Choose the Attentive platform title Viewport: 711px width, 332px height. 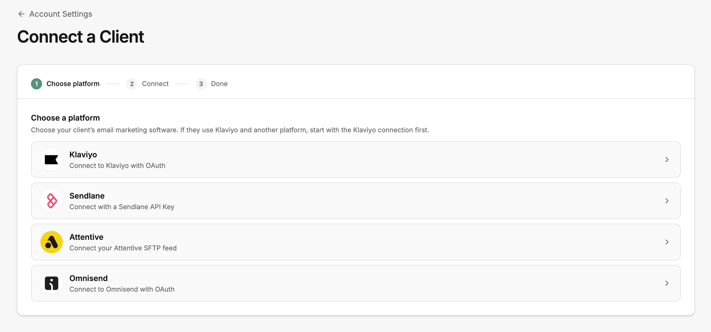pos(86,237)
